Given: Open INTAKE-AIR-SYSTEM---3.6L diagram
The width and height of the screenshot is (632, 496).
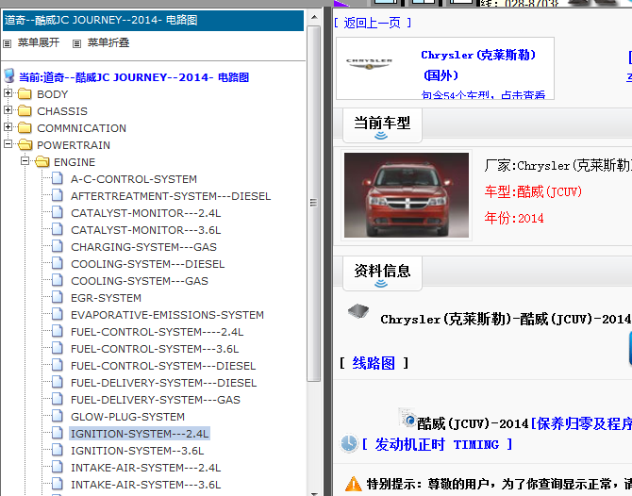Looking at the screenshot, I should coord(145,485).
